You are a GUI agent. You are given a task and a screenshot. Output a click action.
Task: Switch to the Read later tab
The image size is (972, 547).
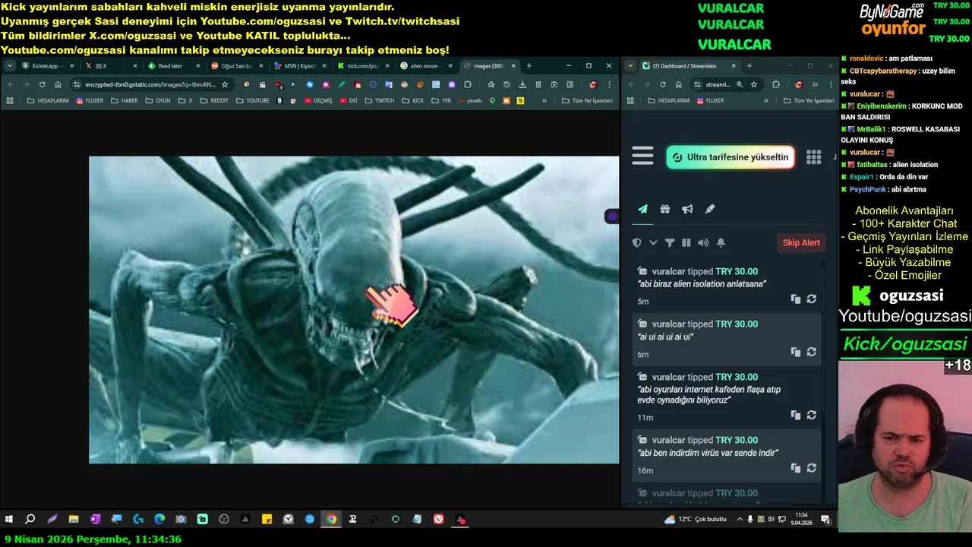(x=173, y=66)
